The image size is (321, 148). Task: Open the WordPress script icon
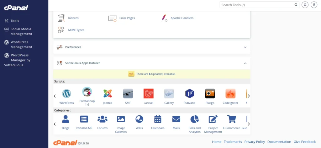[x=66, y=94]
